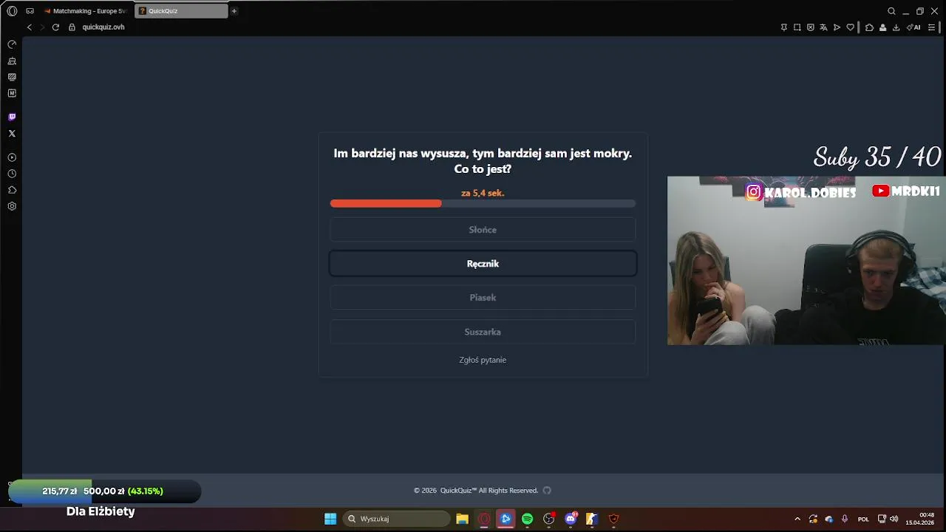Go back with the back arrow
Screen dimensions: 946x532
point(30,27)
